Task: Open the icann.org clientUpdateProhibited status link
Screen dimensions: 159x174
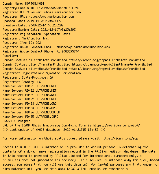Action: click(107, 69)
